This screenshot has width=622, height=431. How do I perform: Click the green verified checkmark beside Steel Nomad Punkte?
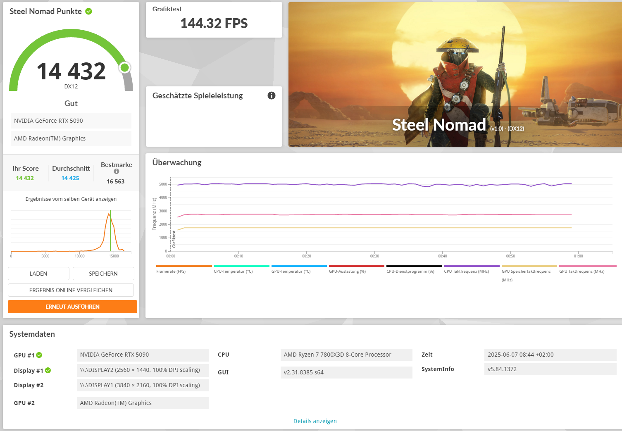[88, 11]
